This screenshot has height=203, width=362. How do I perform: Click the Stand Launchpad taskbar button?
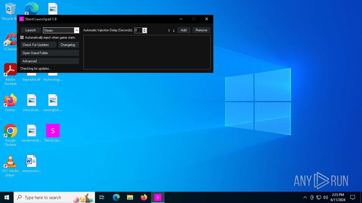click(158, 197)
